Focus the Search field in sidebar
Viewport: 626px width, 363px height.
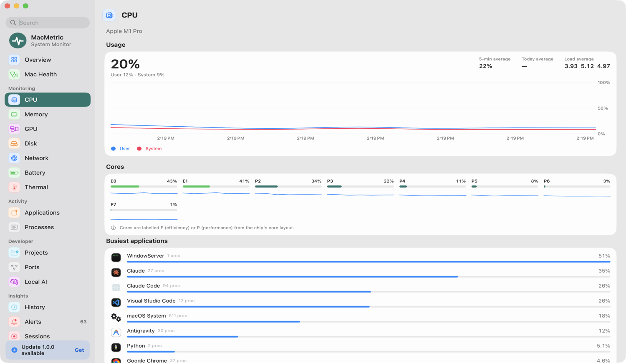48,23
